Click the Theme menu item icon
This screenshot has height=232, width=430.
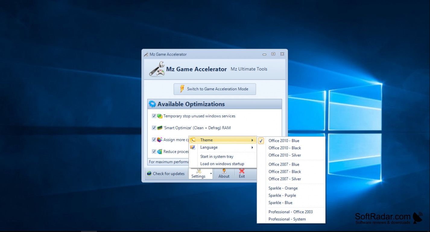click(x=193, y=140)
